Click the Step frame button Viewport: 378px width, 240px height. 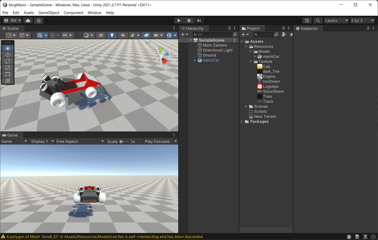(199, 20)
